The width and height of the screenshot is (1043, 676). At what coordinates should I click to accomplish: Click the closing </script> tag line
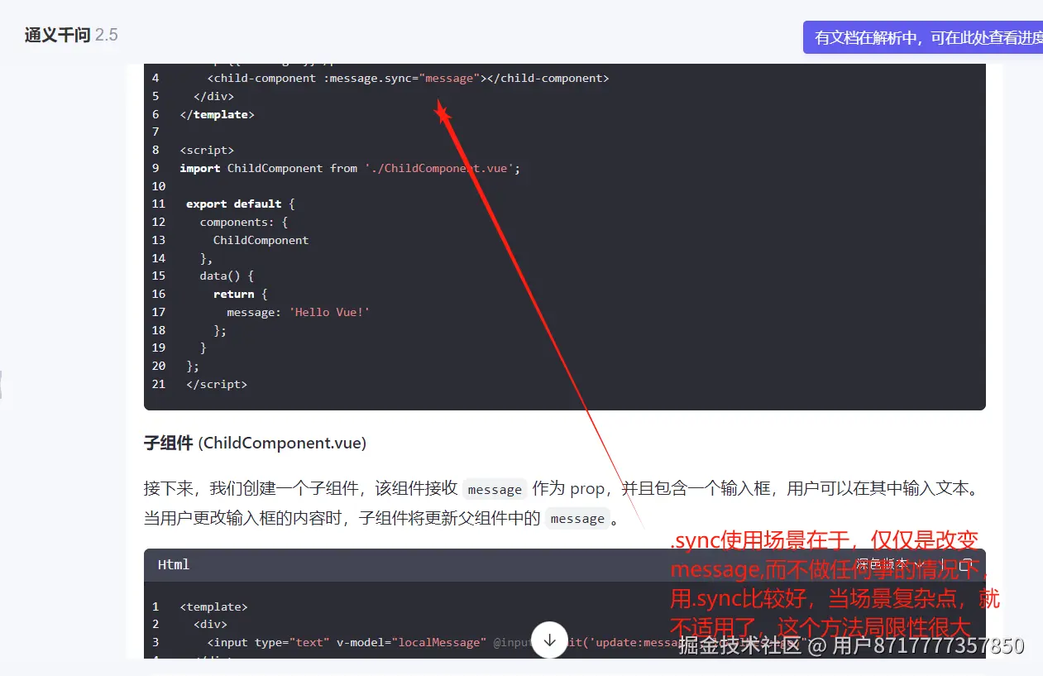pyautogui.click(x=217, y=384)
